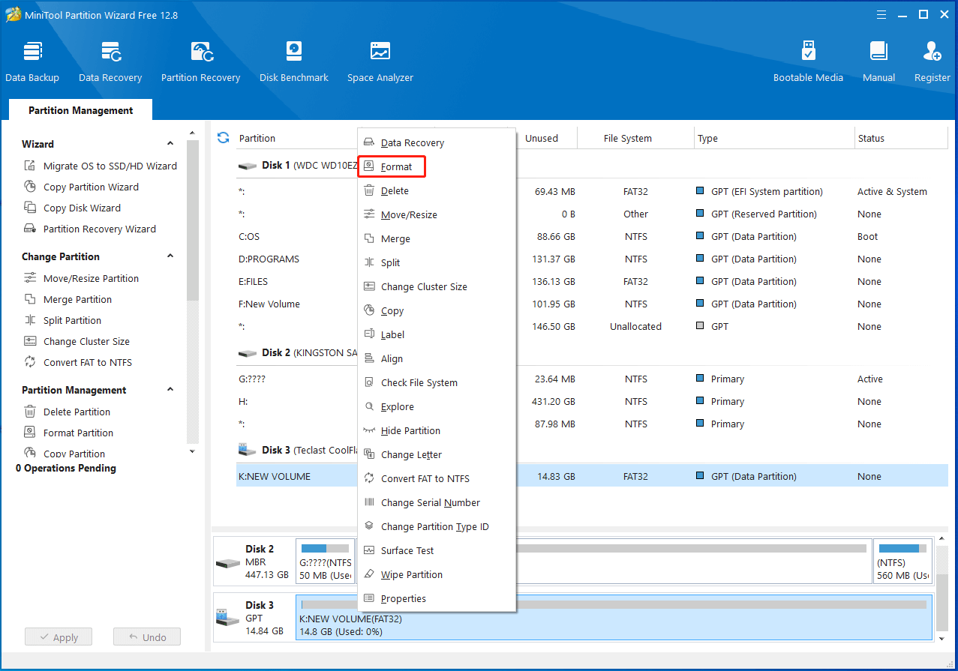The height and width of the screenshot is (671, 958).
Task: Start Copy Disk Wizard
Action: coord(72,208)
